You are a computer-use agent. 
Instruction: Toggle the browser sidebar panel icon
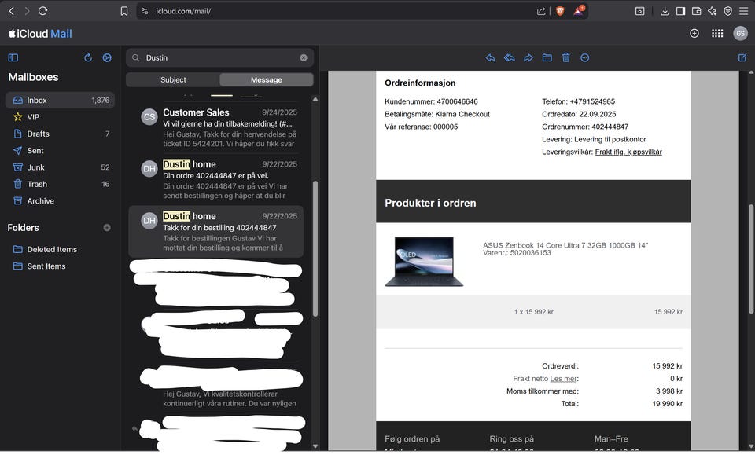(x=680, y=11)
